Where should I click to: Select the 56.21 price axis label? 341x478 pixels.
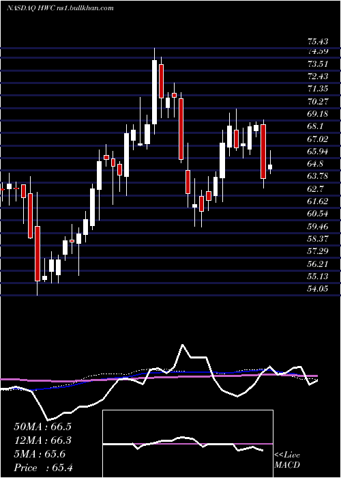click(316, 264)
